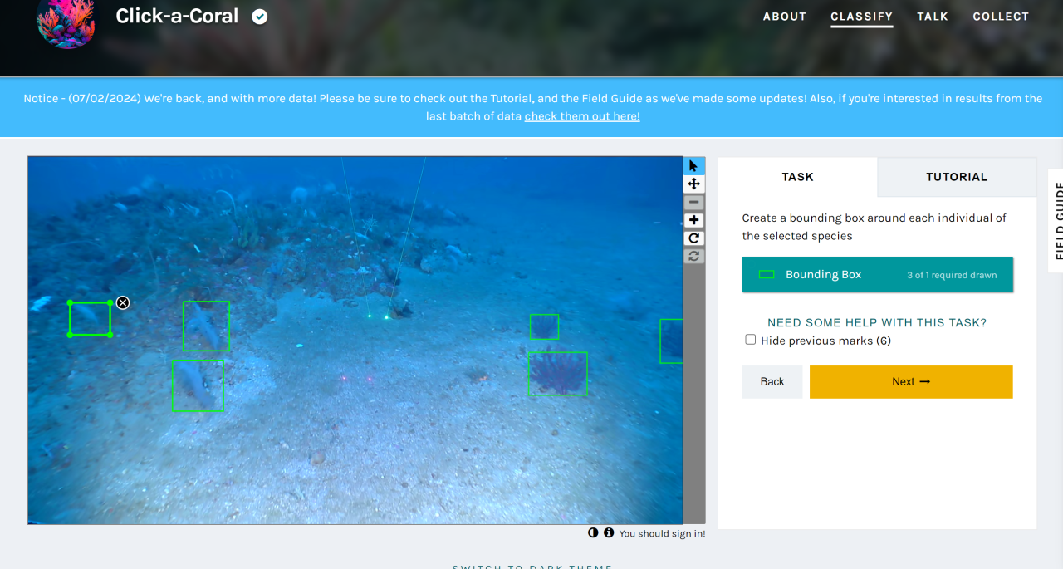Click the Next button

click(x=911, y=382)
